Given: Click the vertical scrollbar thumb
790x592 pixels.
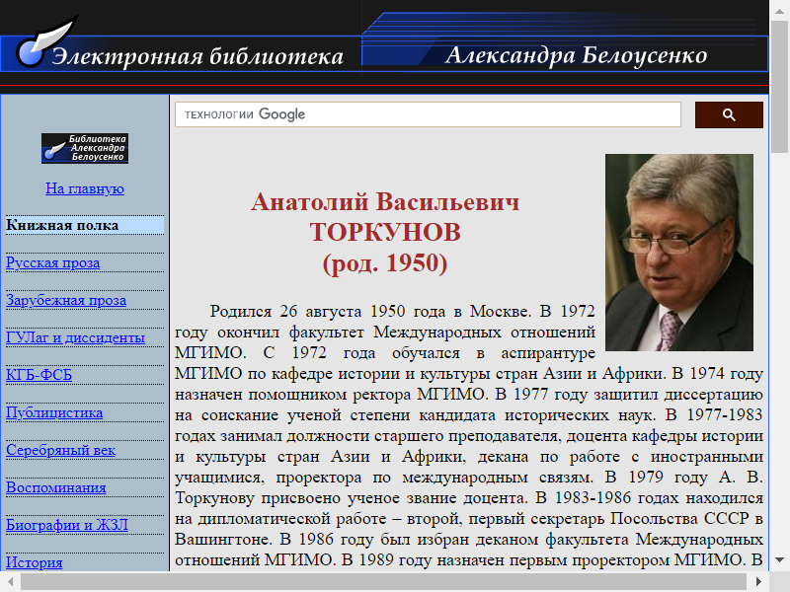Looking at the screenshot, I should coord(779,87).
